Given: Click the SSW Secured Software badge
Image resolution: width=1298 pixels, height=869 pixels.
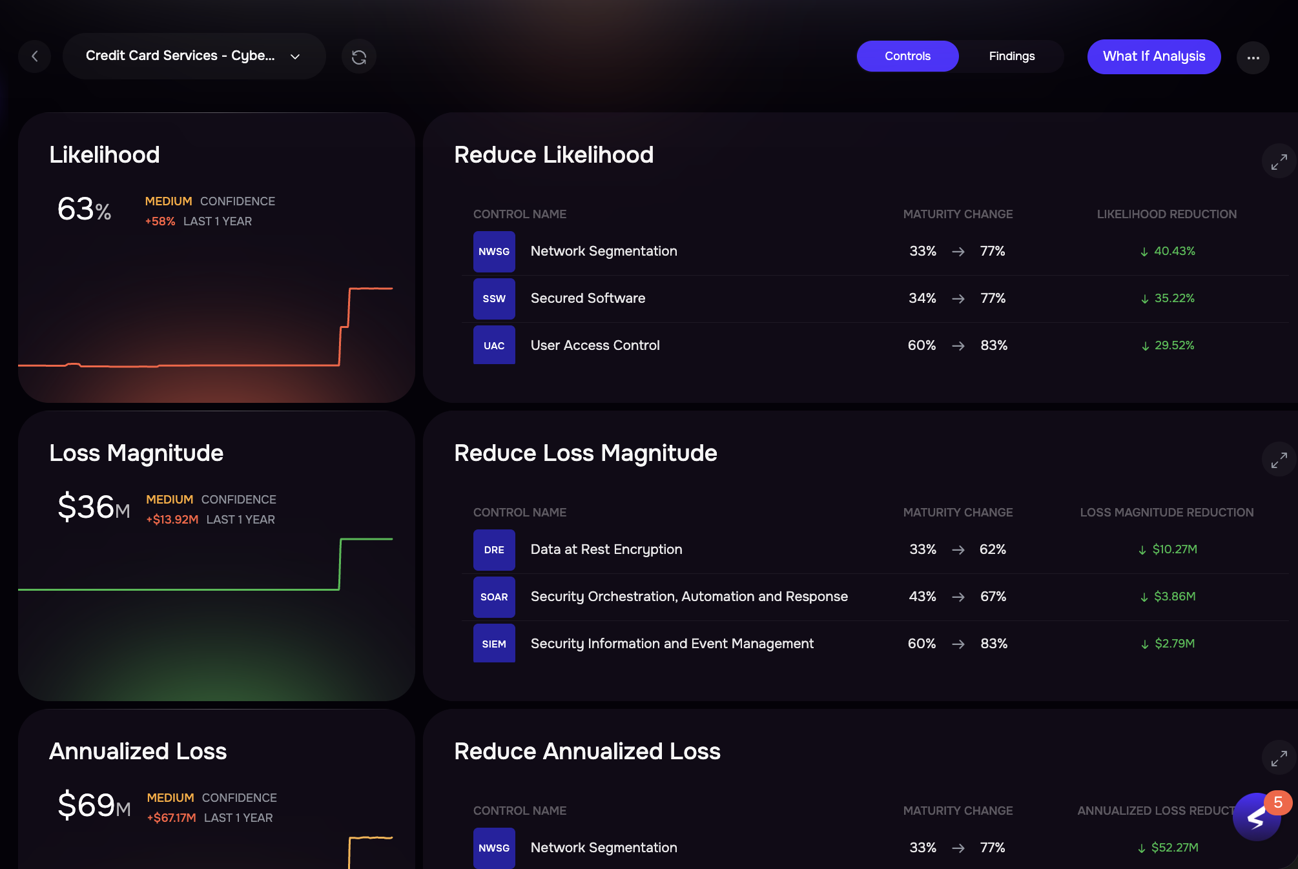Looking at the screenshot, I should (x=494, y=298).
